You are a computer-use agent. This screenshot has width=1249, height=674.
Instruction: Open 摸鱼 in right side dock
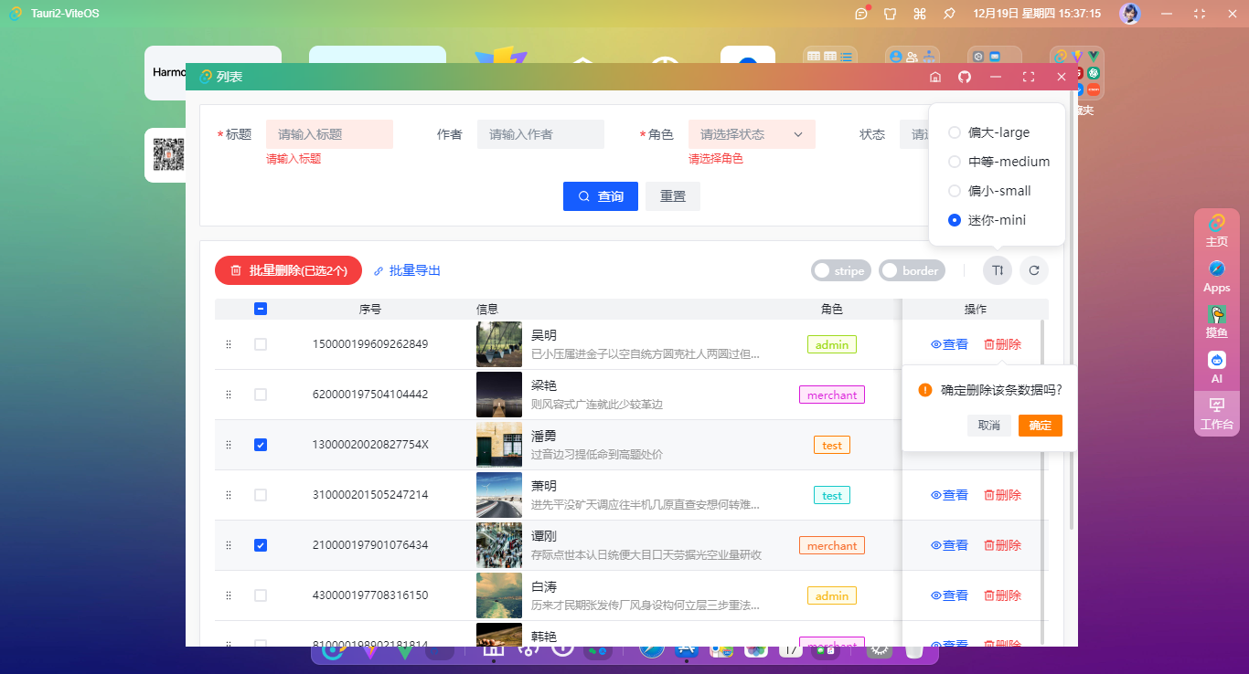click(x=1216, y=322)
